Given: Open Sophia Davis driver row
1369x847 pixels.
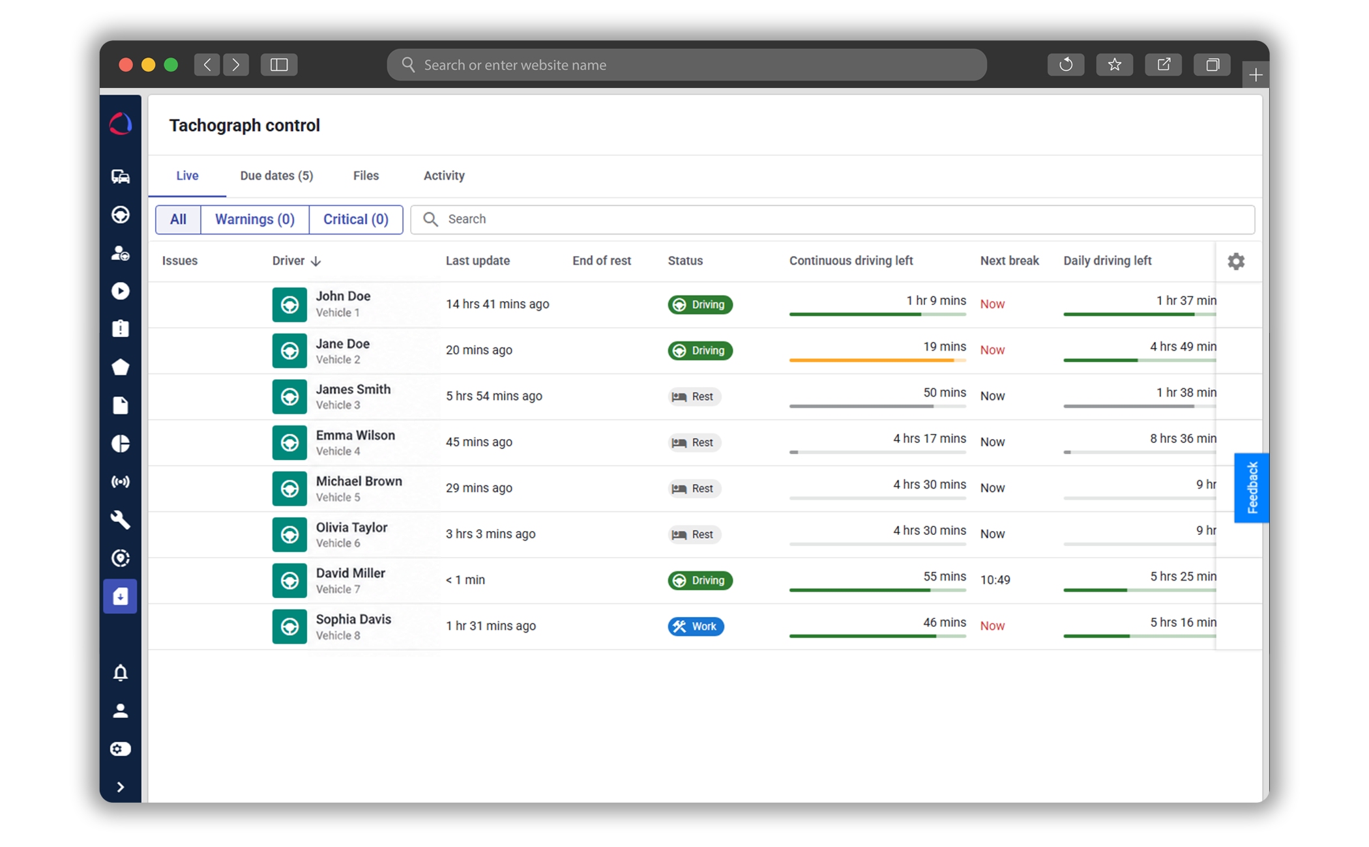Looking at the screenshot, I should (x=705, y=626).
